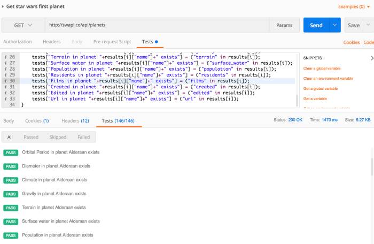374x244 pixels.
Task: Filter test results by Failed
Action: click(x=83, y=137)
